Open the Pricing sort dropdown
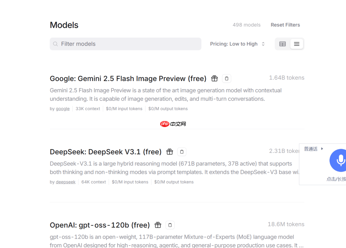 pyautogui.click(x=237, y=44)
